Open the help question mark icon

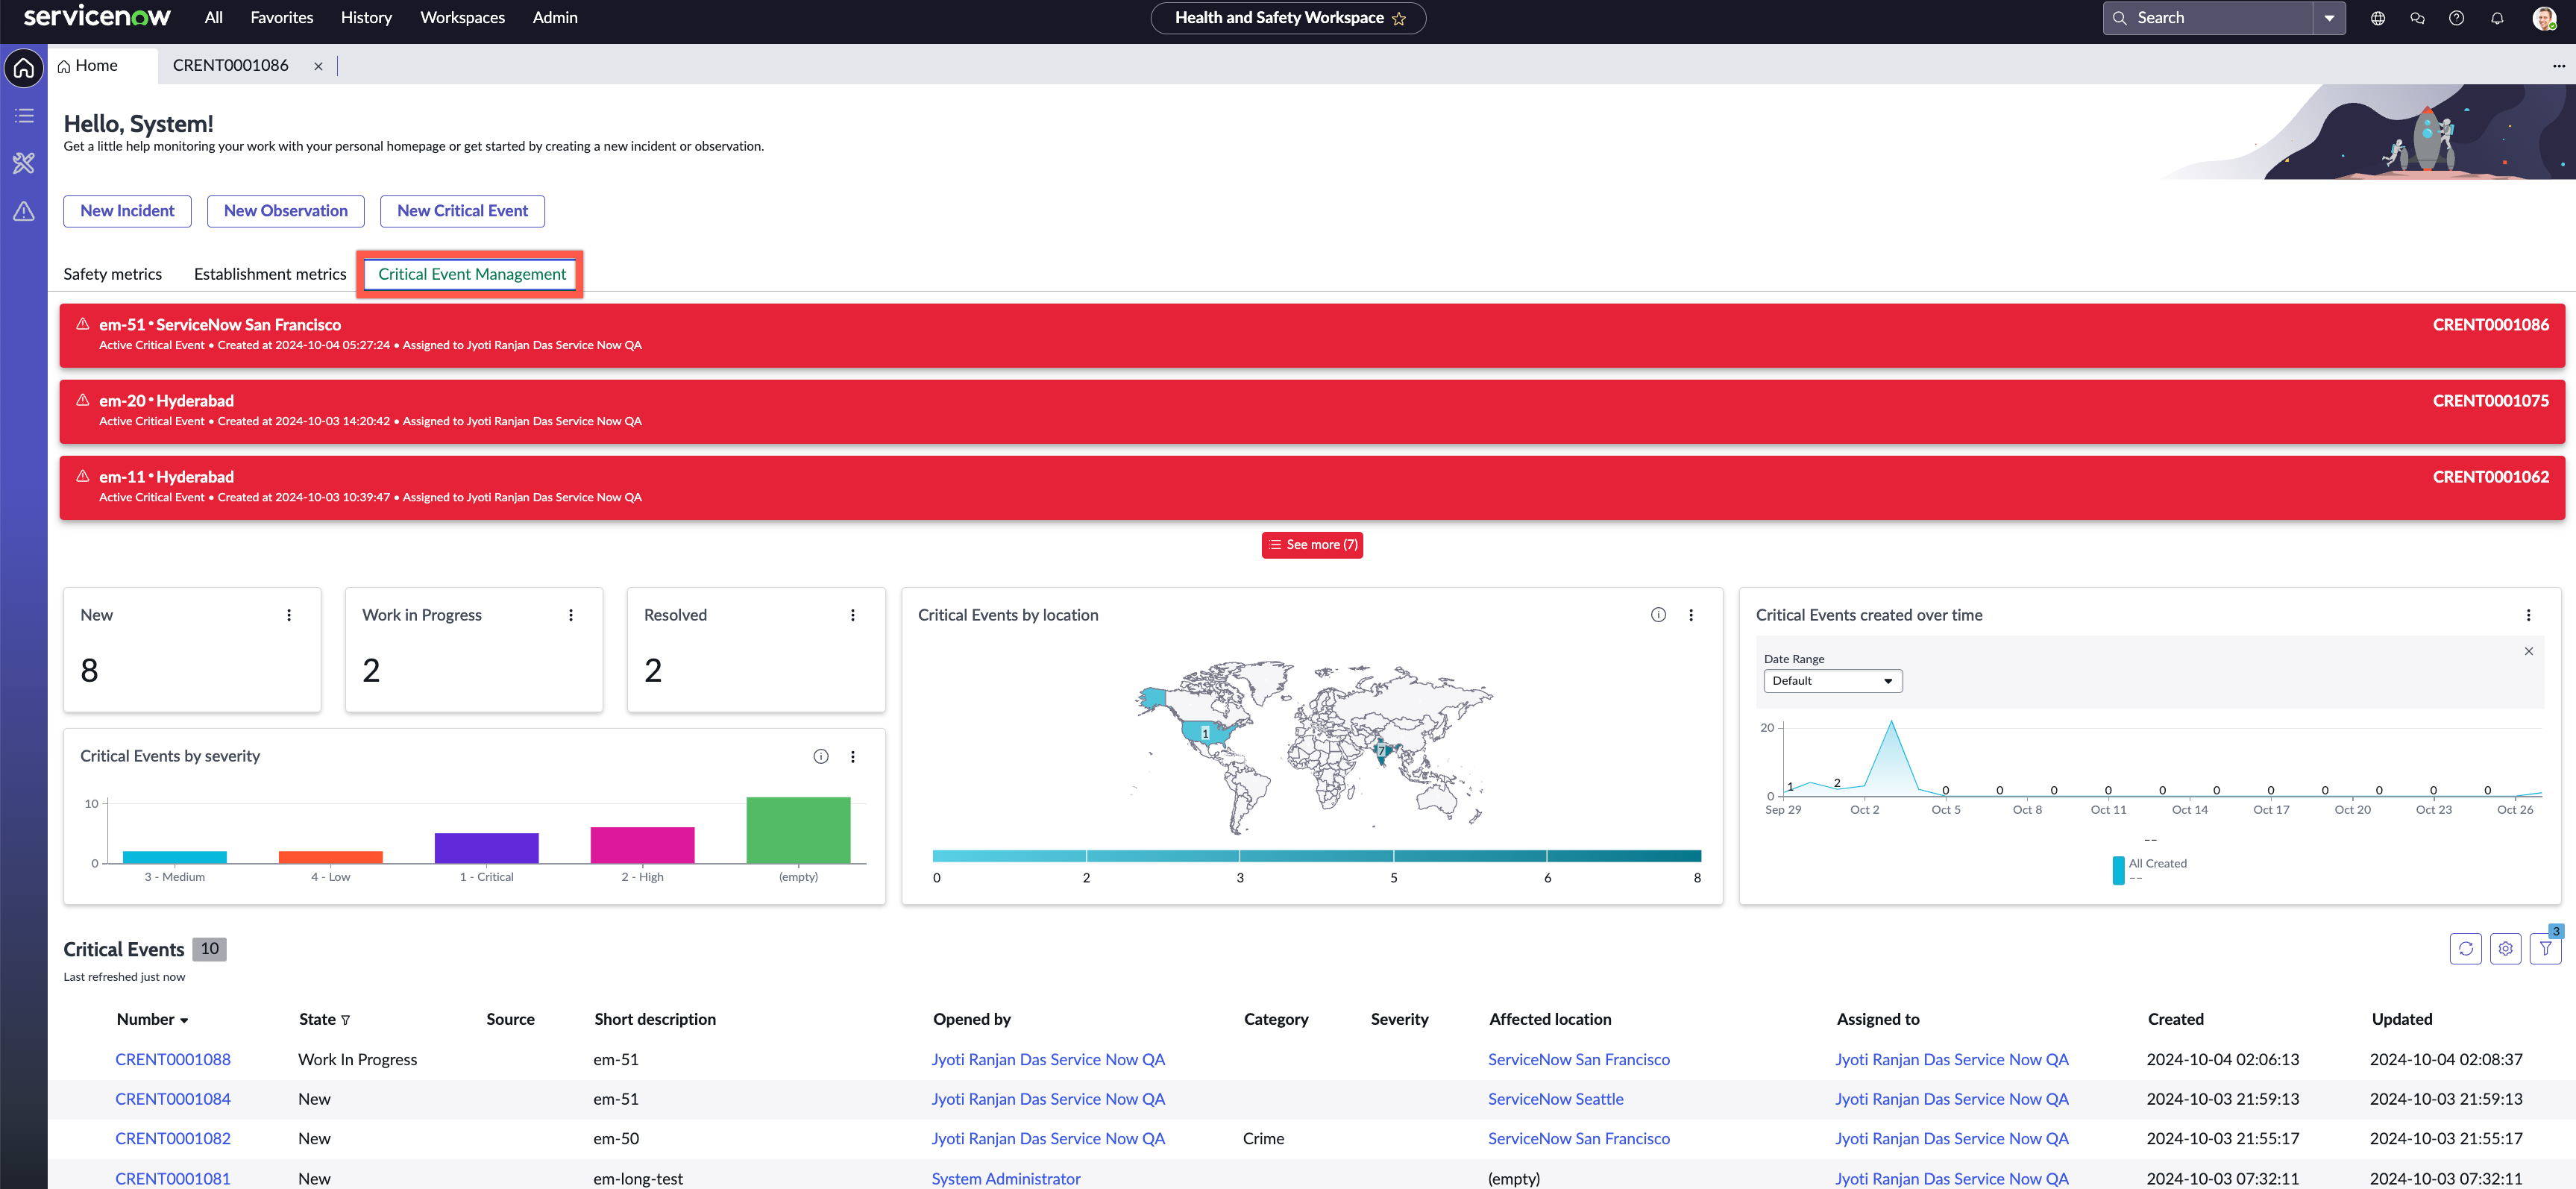(2456, 18)
